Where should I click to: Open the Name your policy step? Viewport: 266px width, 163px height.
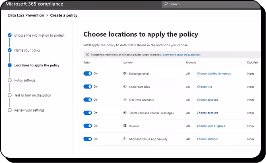(x=27, y=50)
